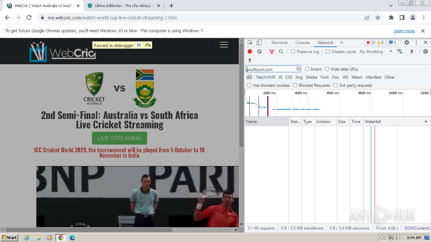Screen dimensions: 431x242
Task: Open DevTools customize three-dot menu
Action: (416, 43)
